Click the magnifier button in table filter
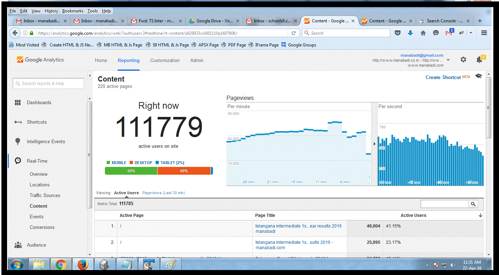Viewport: 499px width, 275px height. [473, 204]
